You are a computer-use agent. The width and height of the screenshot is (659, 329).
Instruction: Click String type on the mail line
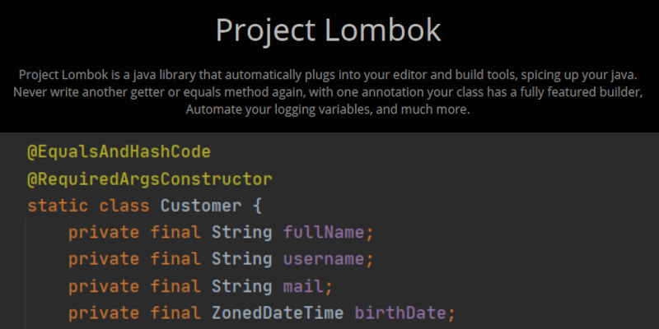pos(241,286)
